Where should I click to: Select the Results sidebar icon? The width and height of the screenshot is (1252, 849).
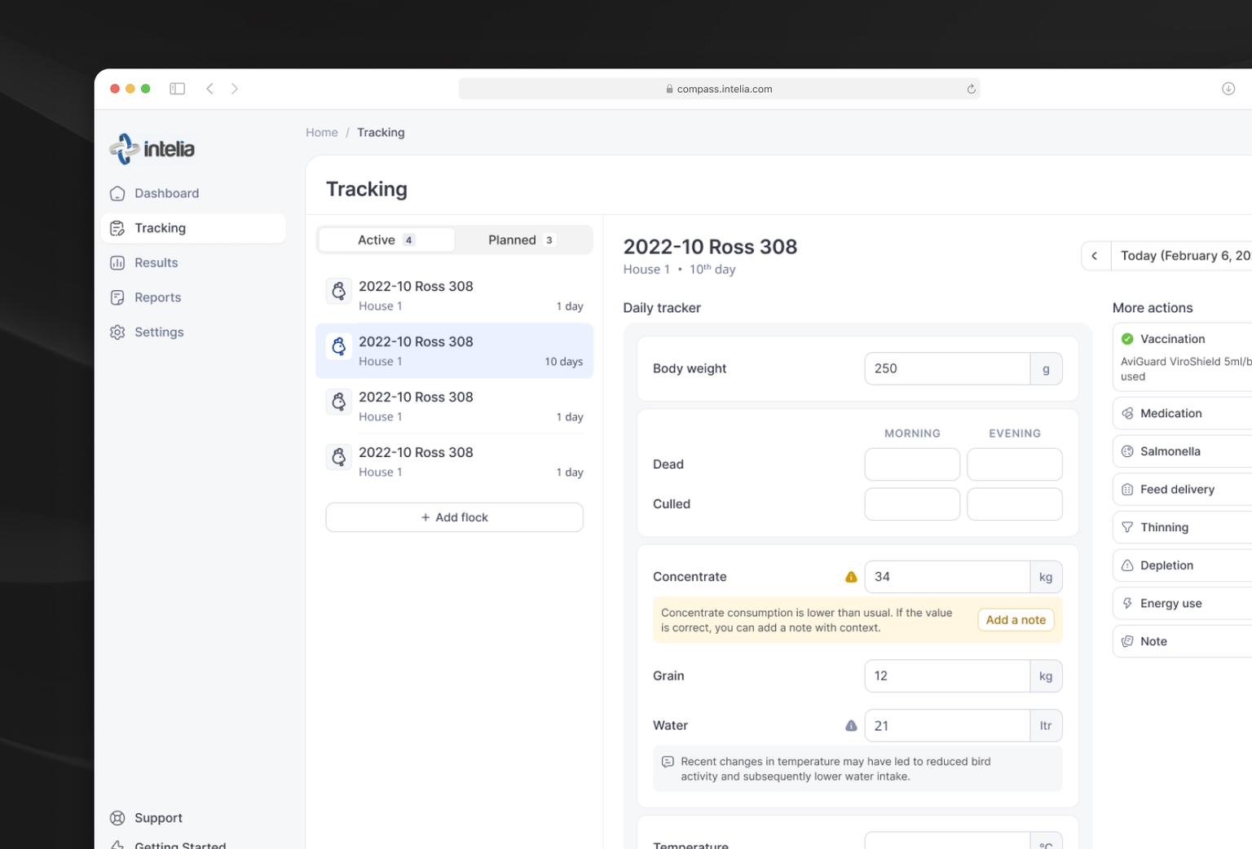[x=117, y=262]
